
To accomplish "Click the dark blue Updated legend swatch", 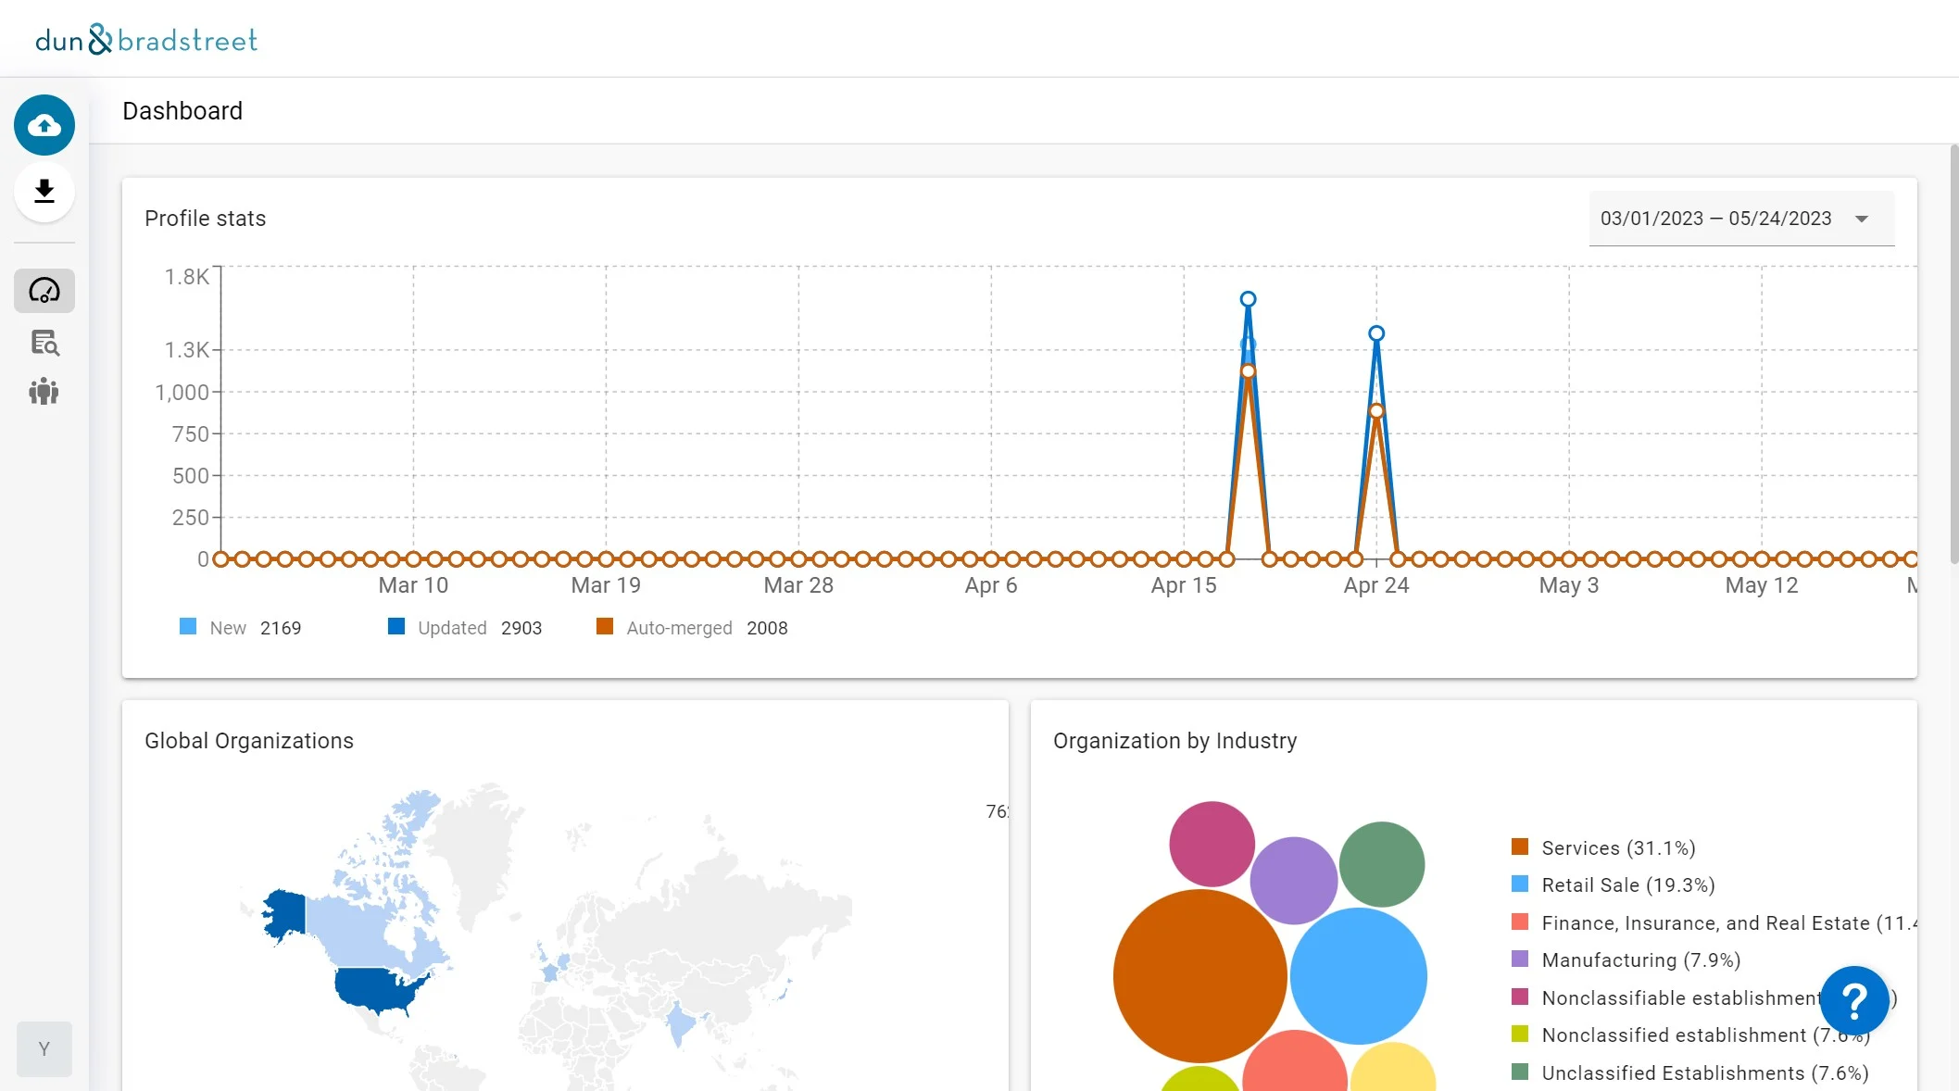I will (396, 626).
